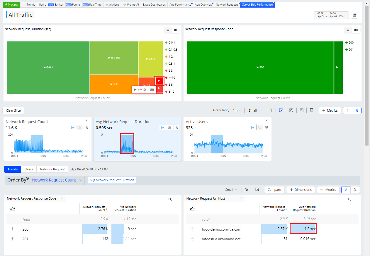This screenshot has width=370, height=256.
Task: Open search in Network Request Url Host table
Action: click(349, 199)
